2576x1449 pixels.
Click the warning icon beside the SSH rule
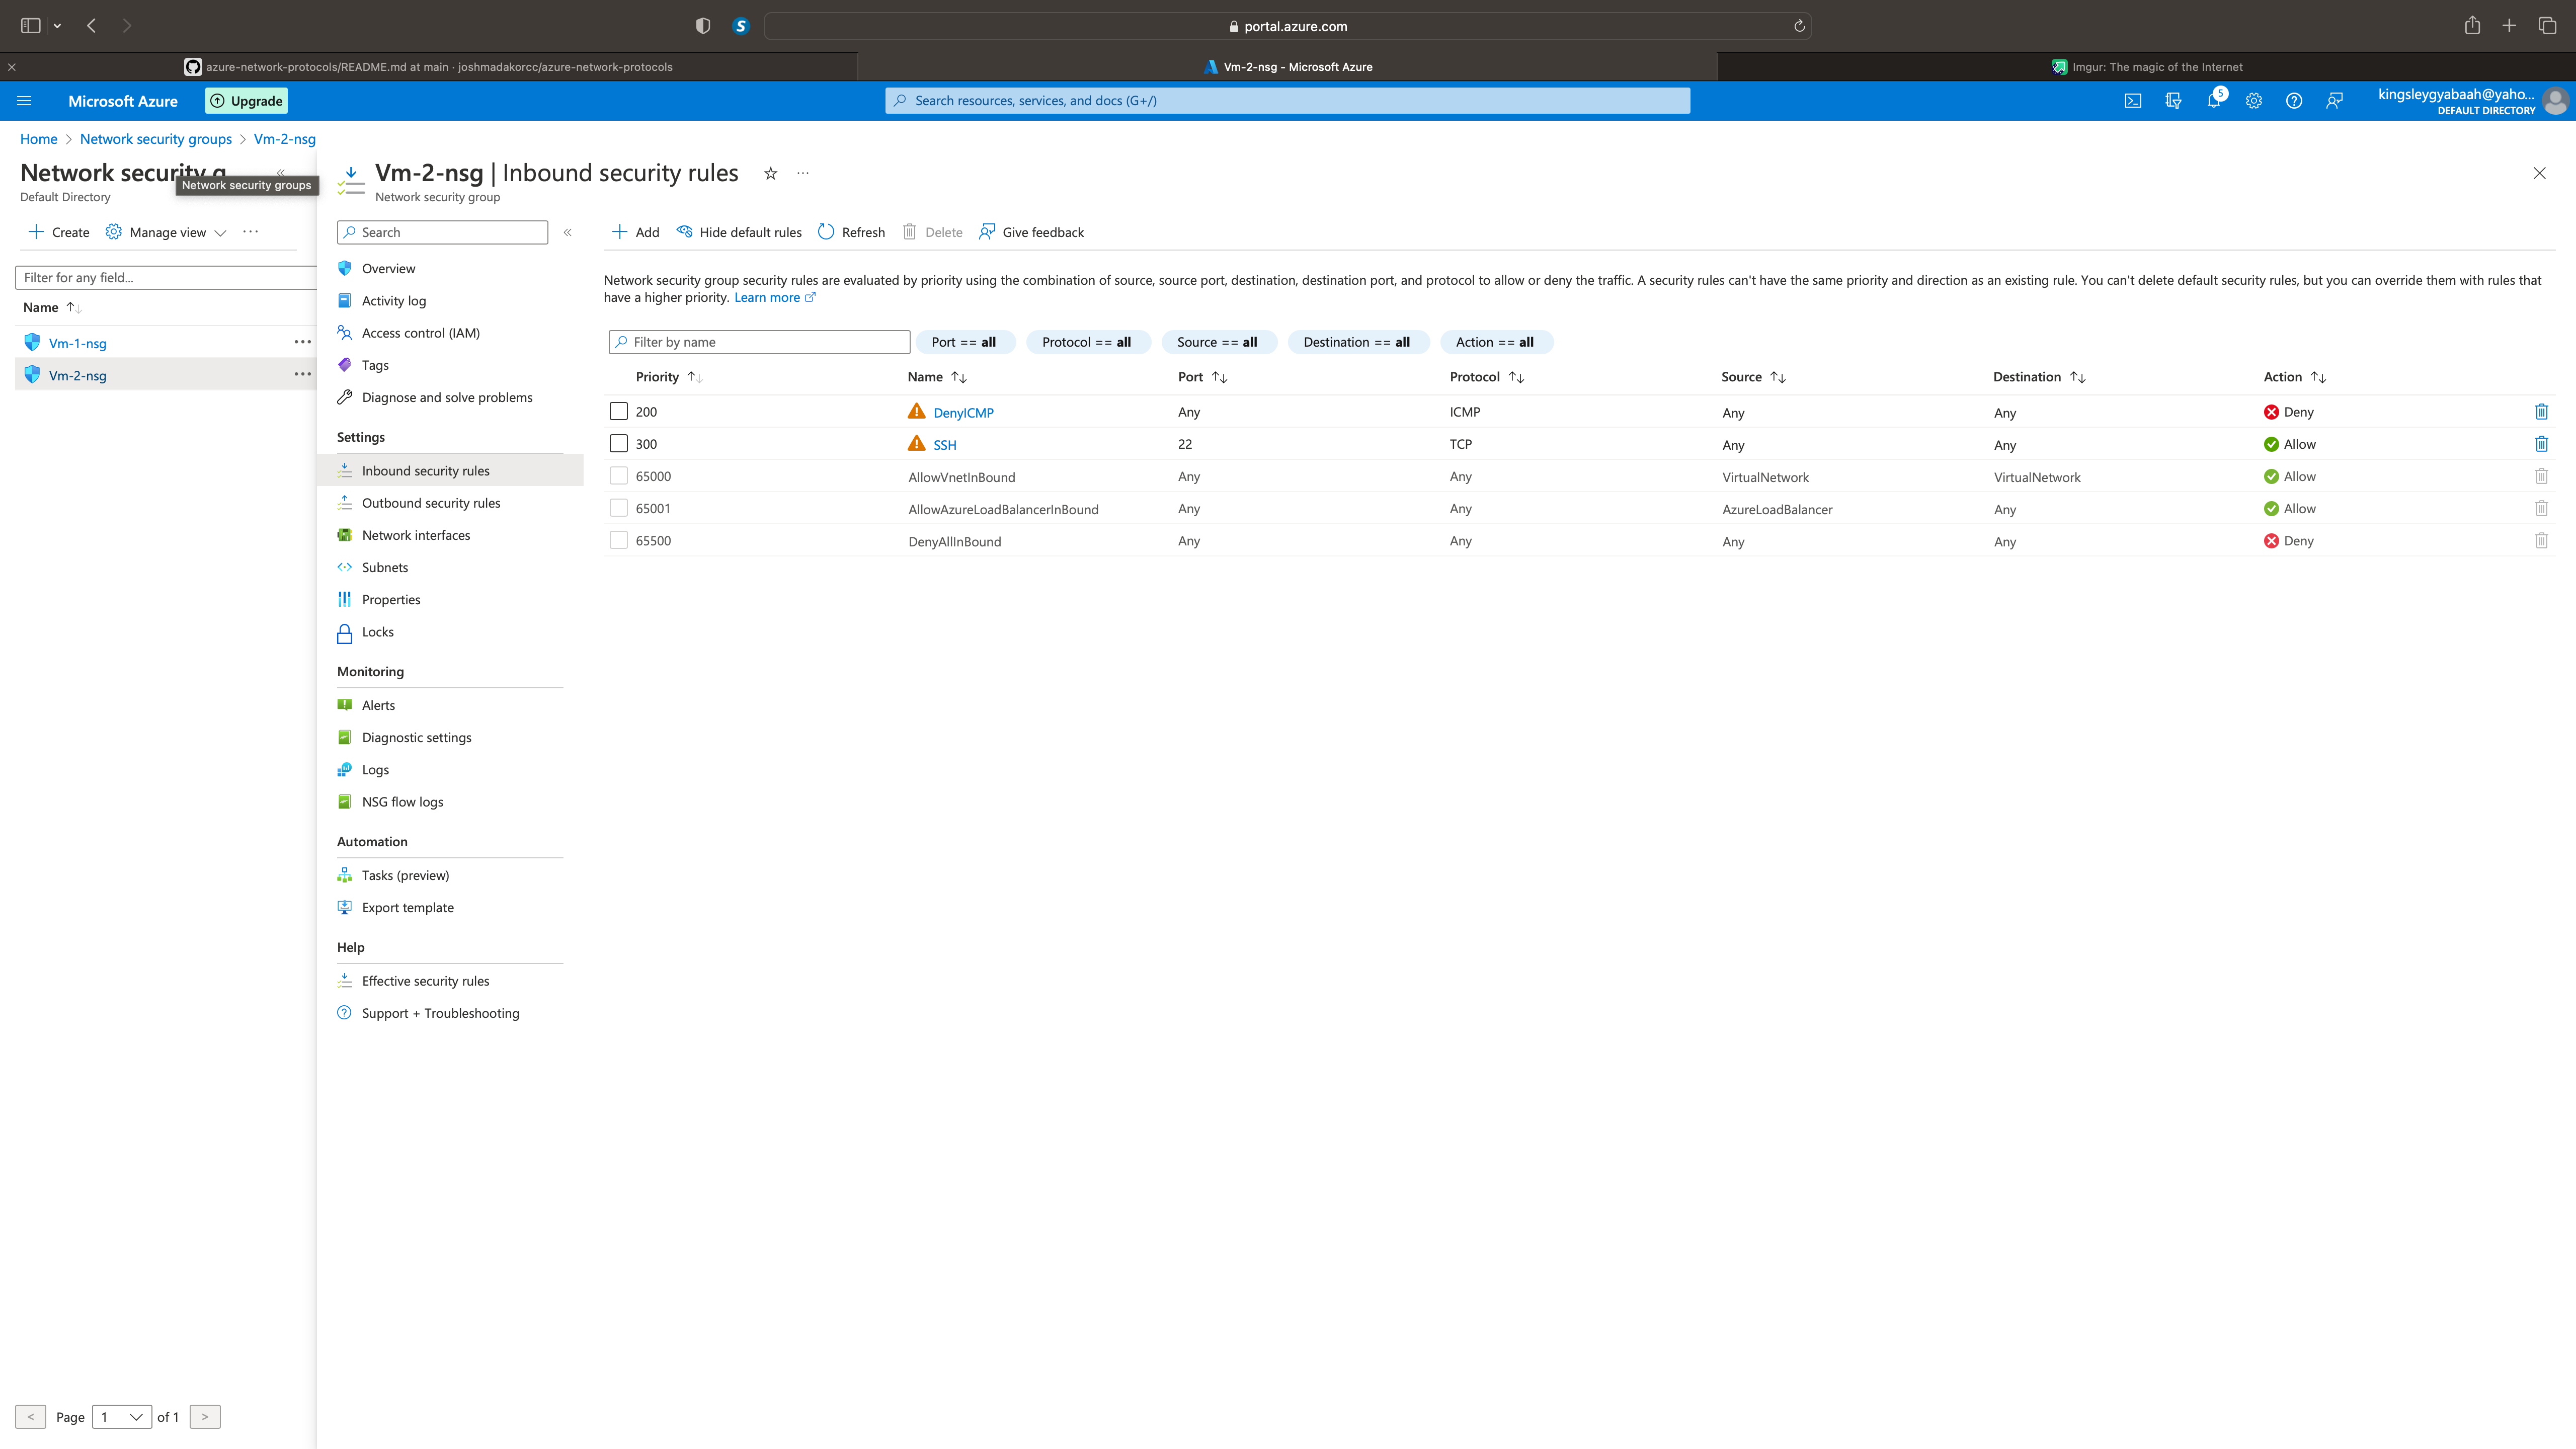click(916, 443)
